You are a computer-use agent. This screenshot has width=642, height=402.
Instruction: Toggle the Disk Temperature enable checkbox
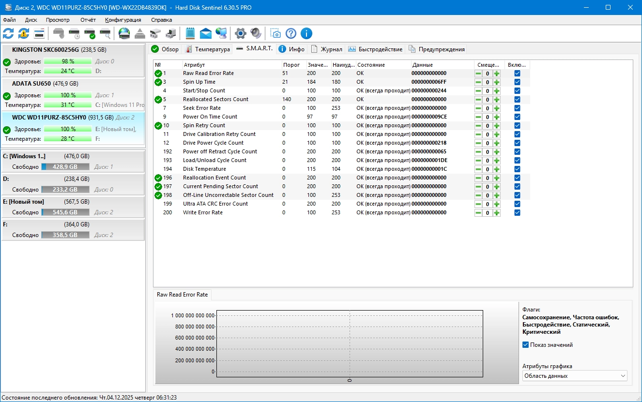click(x=517, y=169)
